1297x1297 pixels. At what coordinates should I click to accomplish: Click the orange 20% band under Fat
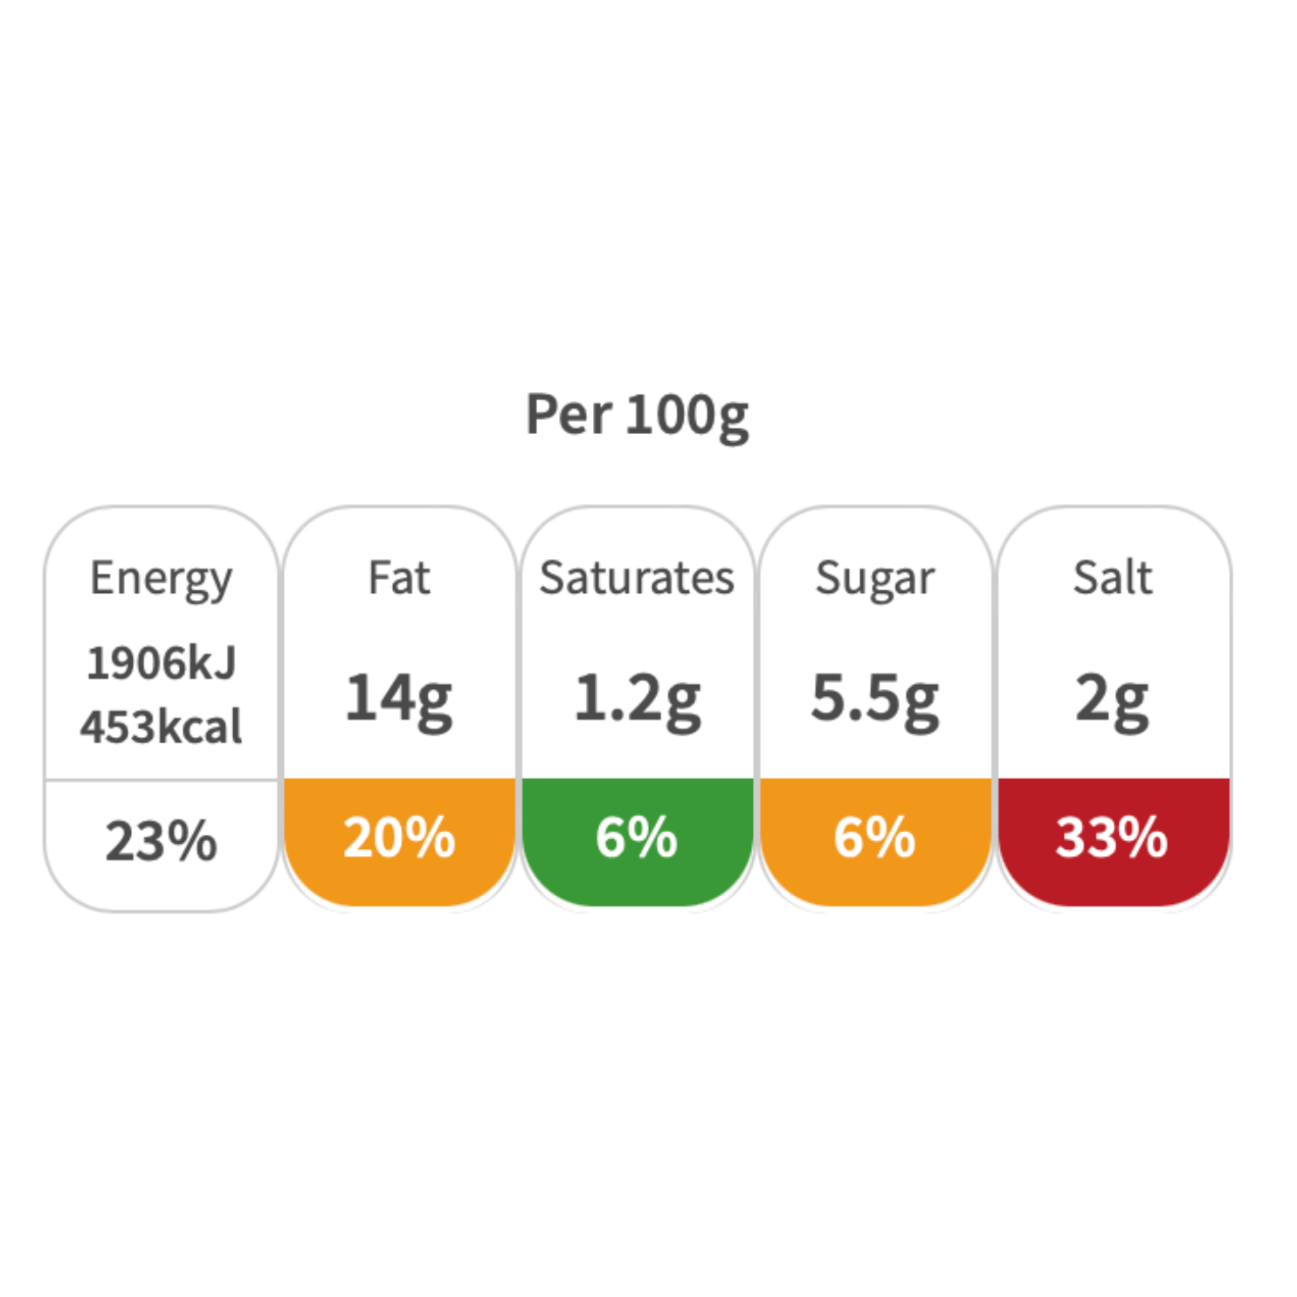point(399,838)
